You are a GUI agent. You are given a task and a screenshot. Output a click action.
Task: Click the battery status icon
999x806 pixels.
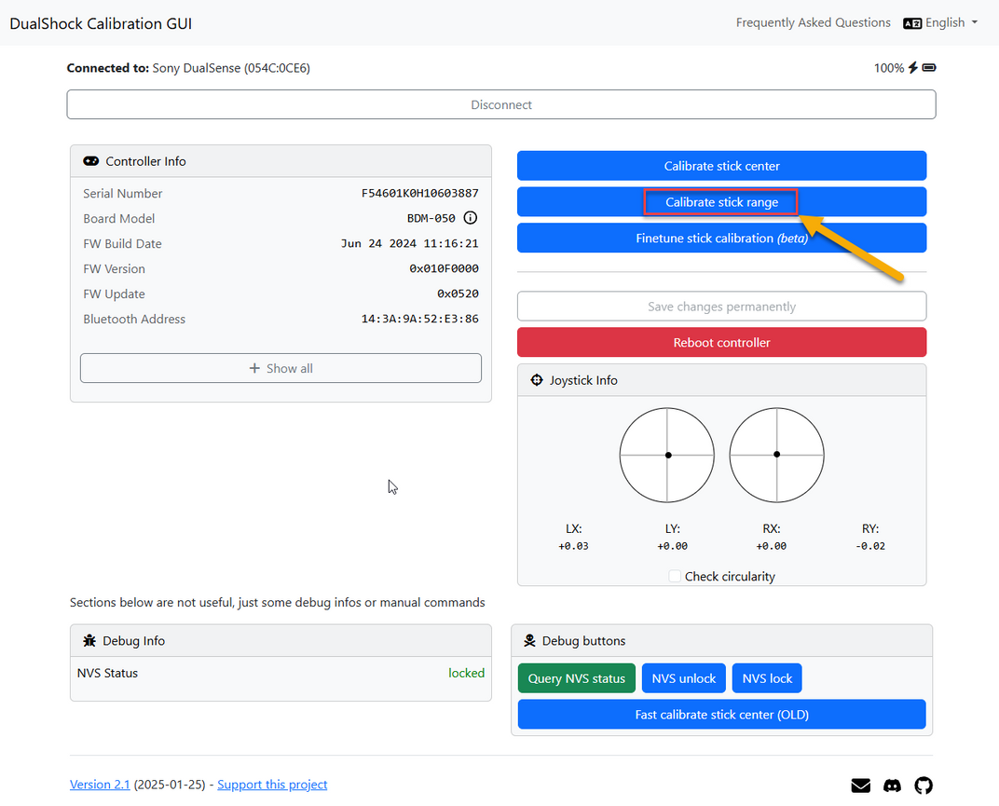929,67
